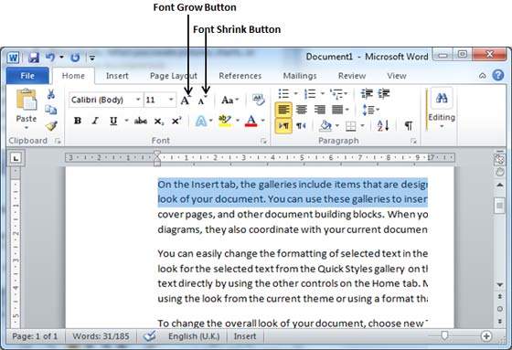Select the Sort A-Z paragraph icon
Image resolution: width=512 pixels, height=350 pixels.
[383, 125]
